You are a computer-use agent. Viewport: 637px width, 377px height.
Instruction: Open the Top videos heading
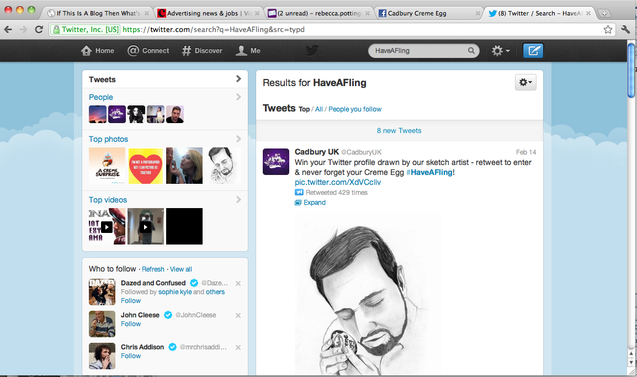(108, 199)
